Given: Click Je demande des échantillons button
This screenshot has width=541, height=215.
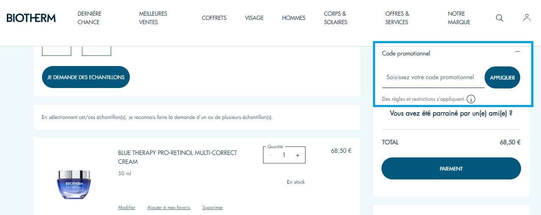Looking at the screenshot, I should tap(86, 77).
